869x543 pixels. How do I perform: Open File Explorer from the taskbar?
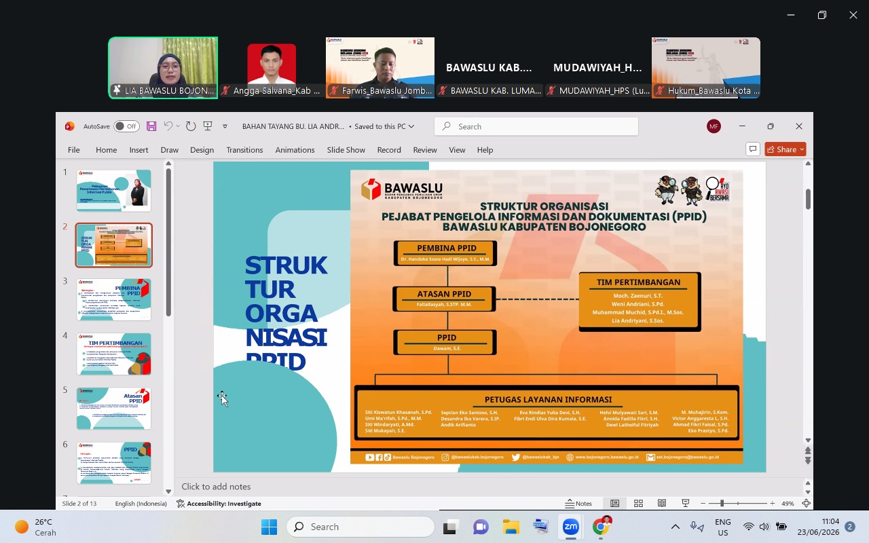(511, 527)
